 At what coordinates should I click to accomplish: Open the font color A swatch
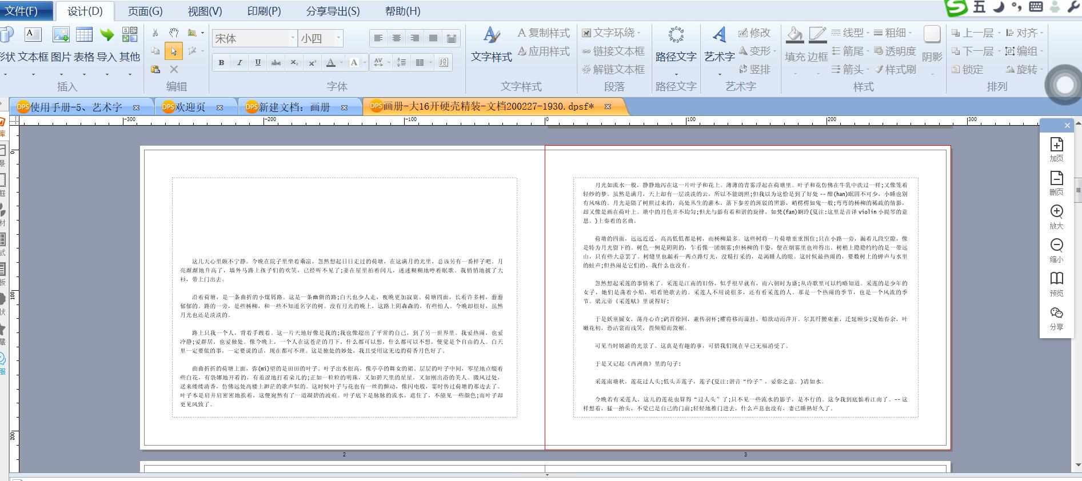pos(330,62)
